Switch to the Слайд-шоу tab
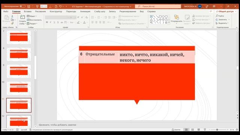 click(x=100, y=12)
